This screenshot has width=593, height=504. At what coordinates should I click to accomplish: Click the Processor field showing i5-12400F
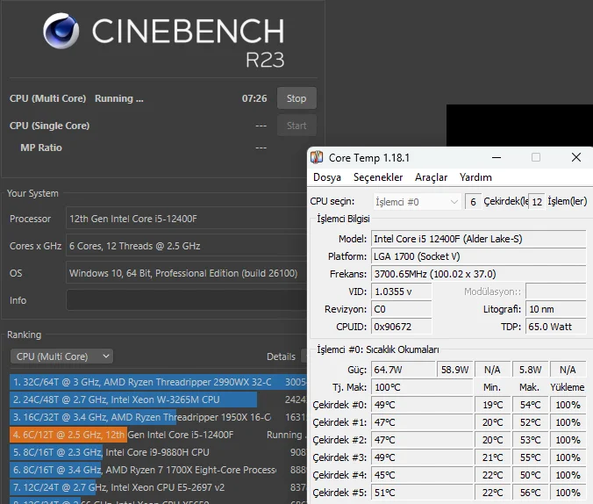click(187, 219)
